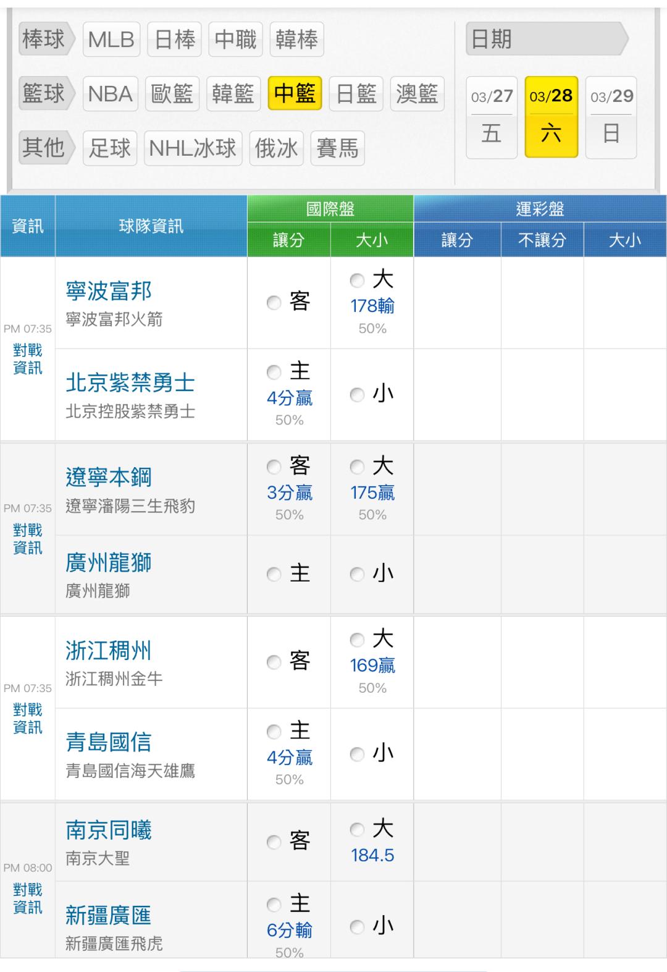The width and height of the screenshot is (667, 972).
Task: Pick the 03/27 Friday date
Action: click(x=492, y=116)
